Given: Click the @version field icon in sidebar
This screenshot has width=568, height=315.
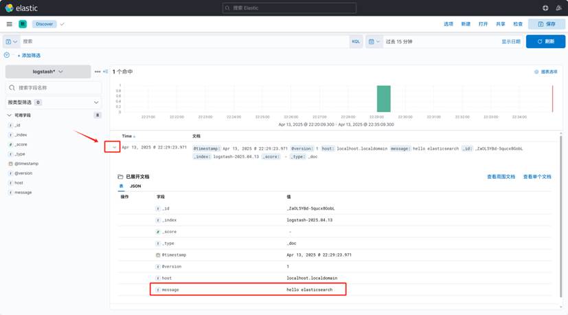Looking at the screenshot, I should (10, 173).
